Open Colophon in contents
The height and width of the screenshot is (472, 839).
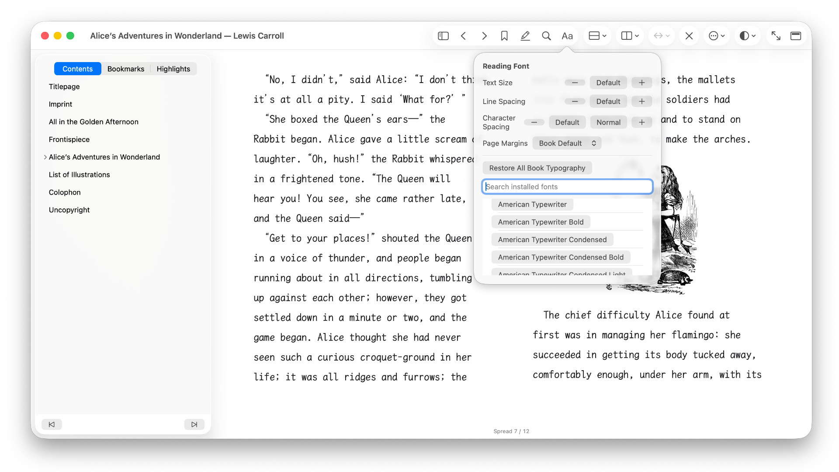(x=65, y=192)
